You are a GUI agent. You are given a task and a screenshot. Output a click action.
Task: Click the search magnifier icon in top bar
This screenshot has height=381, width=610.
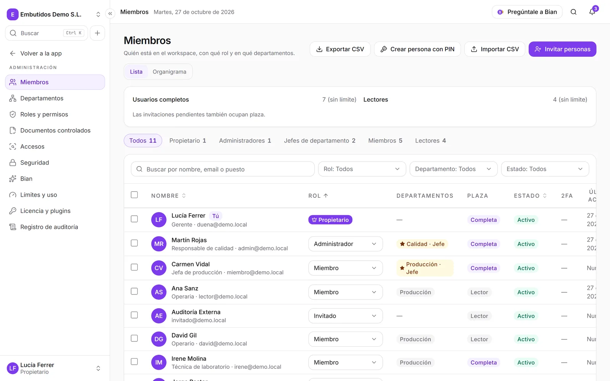click(x=573, y=12)
